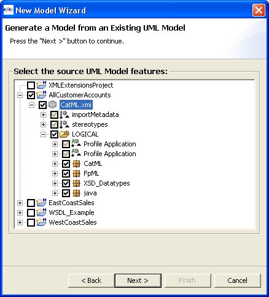Select the WSDL_Example label
The height and width of the screenshot is (297, 269).
[x=71, y=212]
